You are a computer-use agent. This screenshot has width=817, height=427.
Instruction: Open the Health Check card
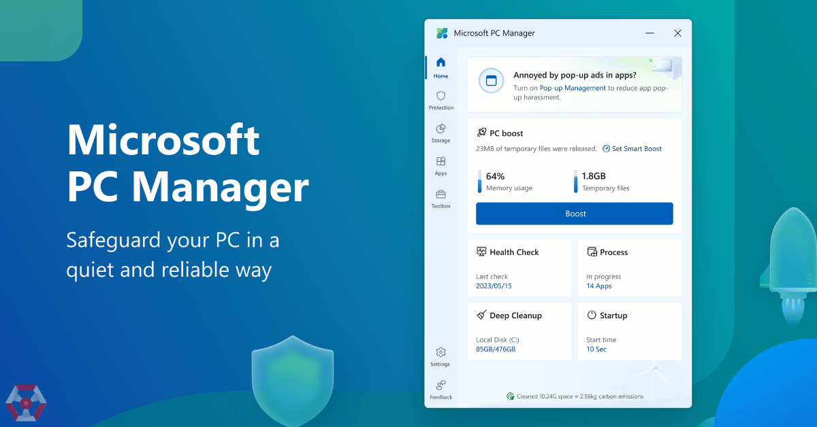click(519, 268)
